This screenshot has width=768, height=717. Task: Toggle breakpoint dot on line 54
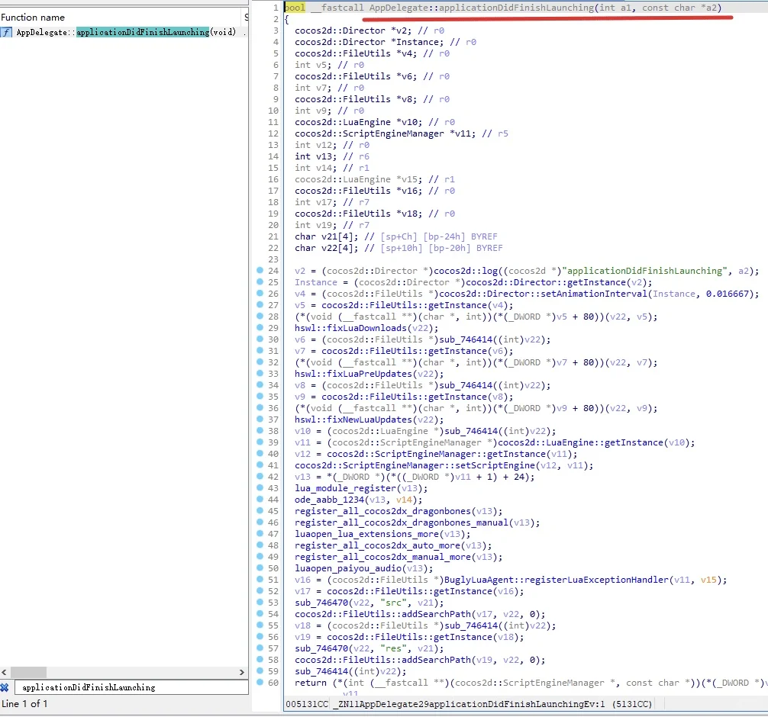pyautogui.click(x=260, y=614)
